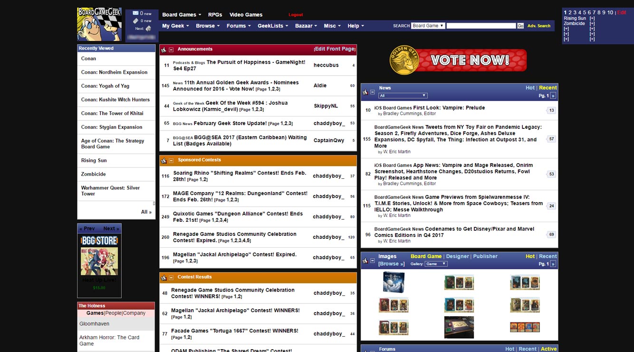Click All » in Recently Viewed
634x352 pixels.
pyautogui.click(x=146, y=212)
